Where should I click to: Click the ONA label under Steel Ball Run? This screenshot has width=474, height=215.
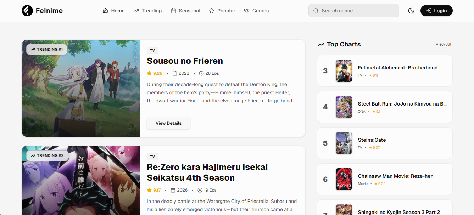click(362, 112)
